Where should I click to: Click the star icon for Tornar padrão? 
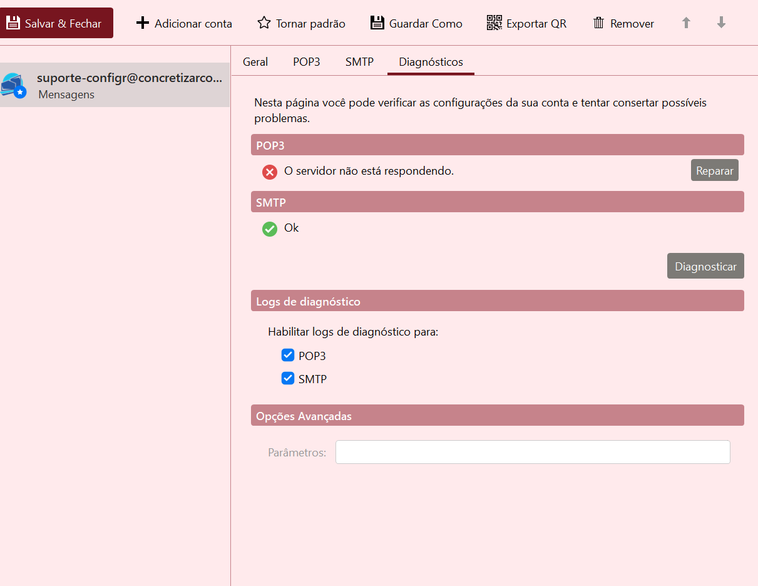coord(264,23)
